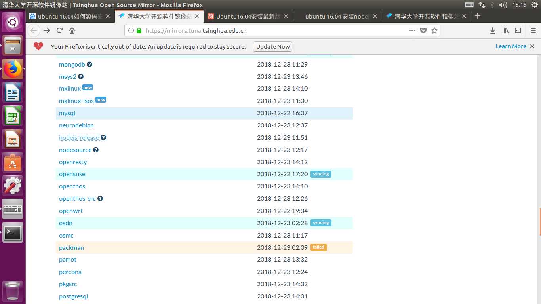Launch Firefox from the dock
The width and height of the screenshot is (541, 304).
pyautogui.click(x=13, y=69)
